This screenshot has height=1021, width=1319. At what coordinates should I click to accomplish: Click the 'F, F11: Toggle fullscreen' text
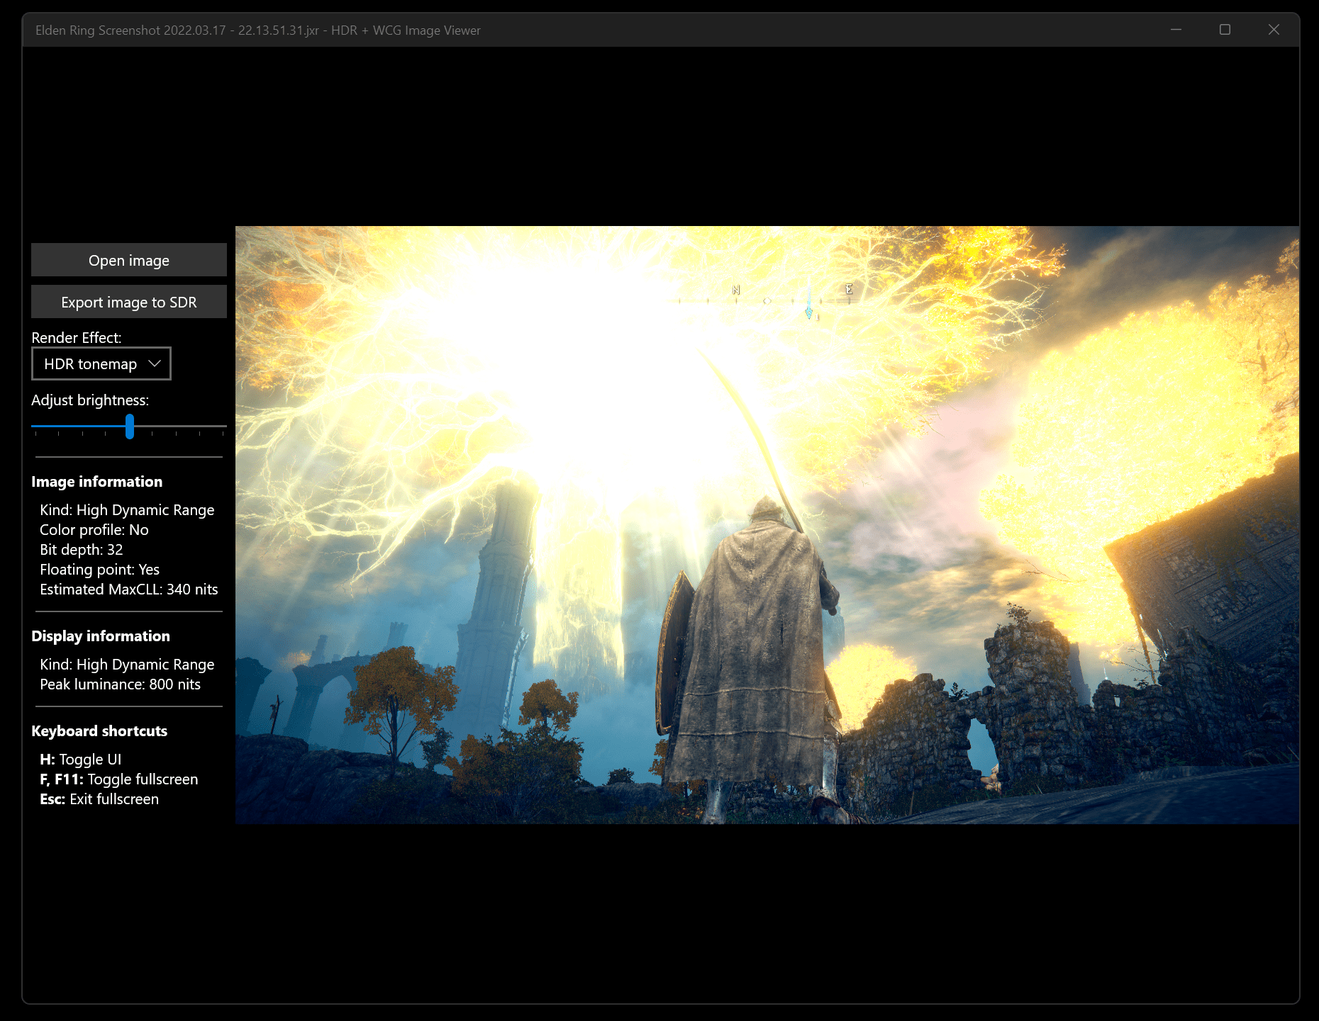coord(119,779)
